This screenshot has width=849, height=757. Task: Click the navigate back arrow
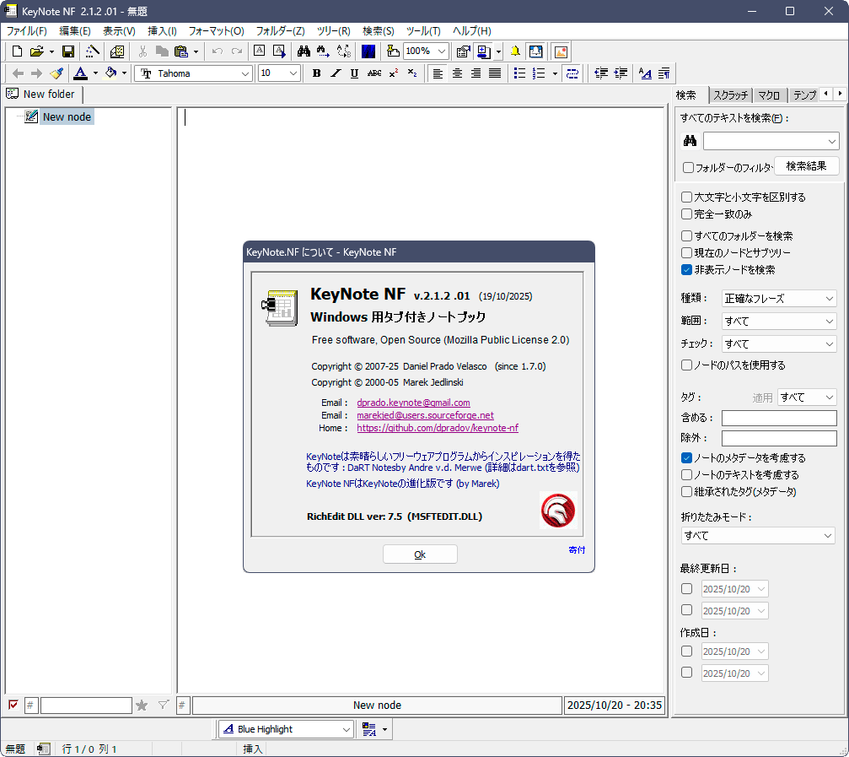(18, 73)
